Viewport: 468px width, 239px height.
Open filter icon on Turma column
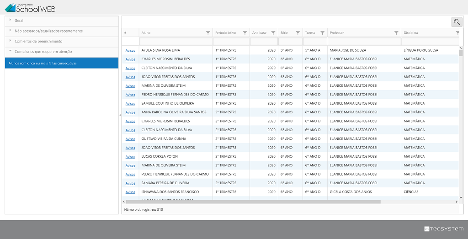[x=323, y=33]
